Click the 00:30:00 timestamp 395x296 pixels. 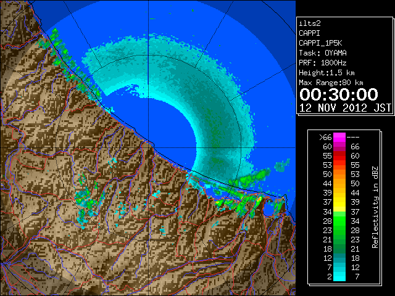(x=339, y=94)
